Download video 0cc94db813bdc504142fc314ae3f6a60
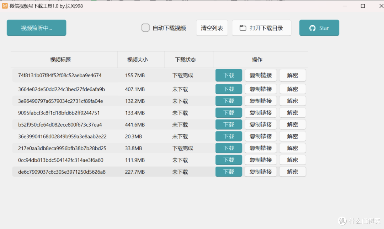384x229 pixels. tap(229, 160)
